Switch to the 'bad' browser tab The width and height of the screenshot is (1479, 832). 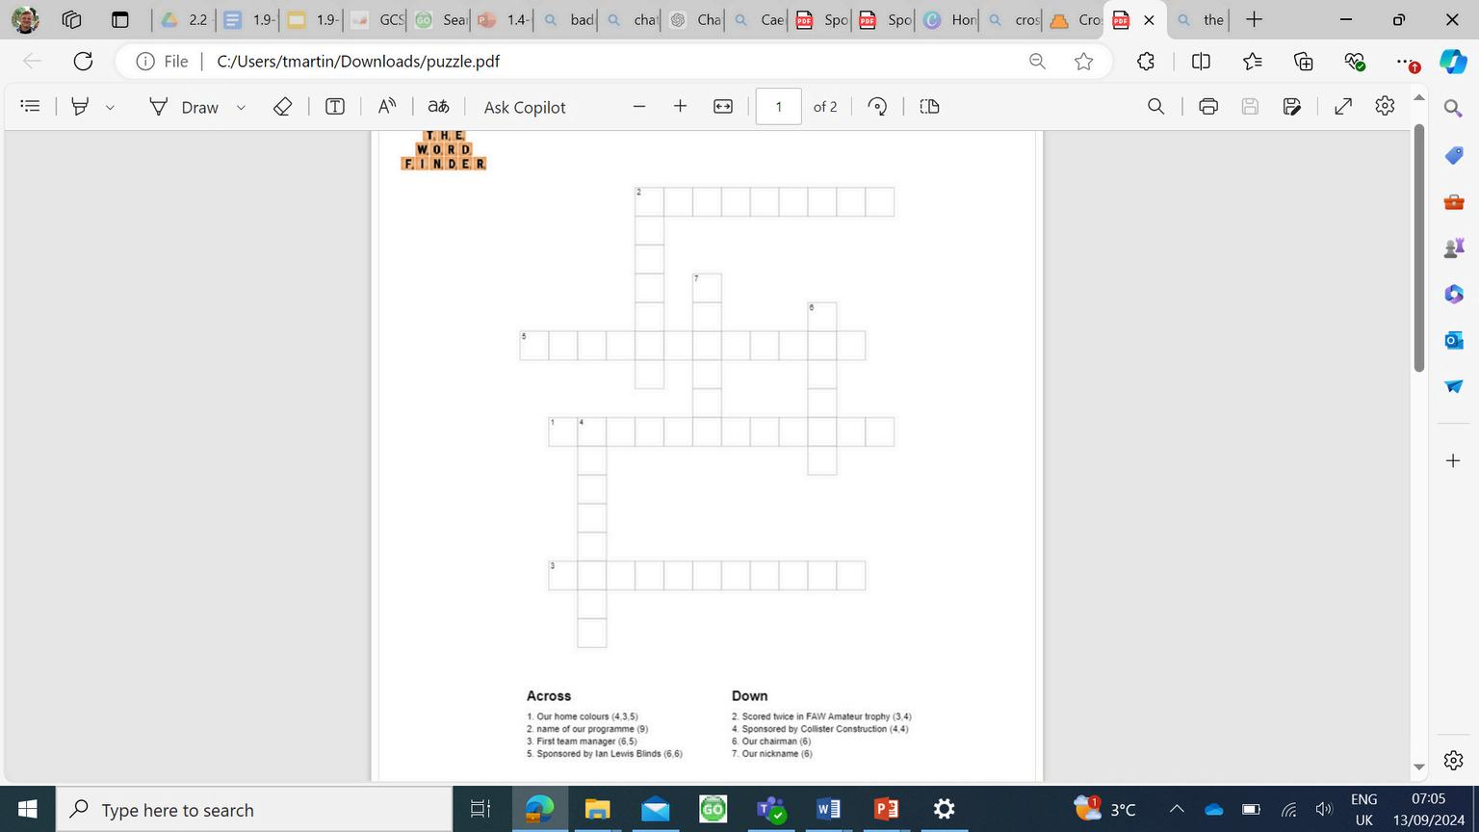(x=567, y=19)
